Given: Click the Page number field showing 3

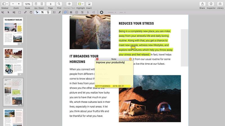Looking at the screenshot, I should pos(51,4).
